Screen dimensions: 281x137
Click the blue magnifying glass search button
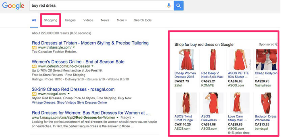(179, 5)
